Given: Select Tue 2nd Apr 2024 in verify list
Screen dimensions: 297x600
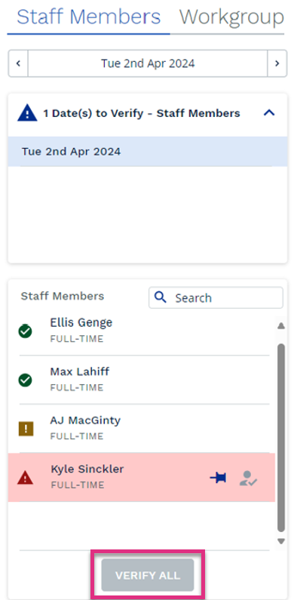Looking at the screenshot, I should 148,152.
